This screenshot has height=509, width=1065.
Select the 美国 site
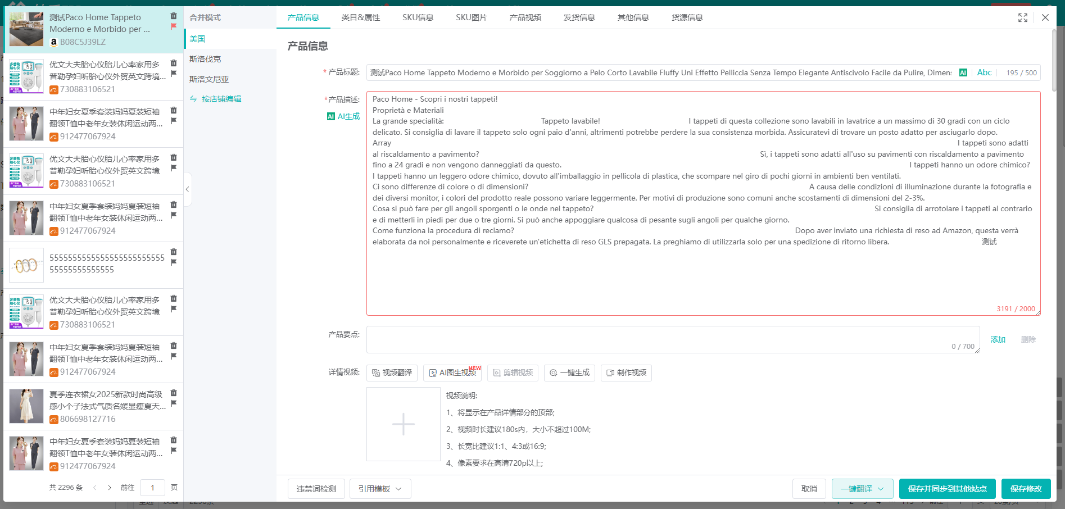coord(230,39)
